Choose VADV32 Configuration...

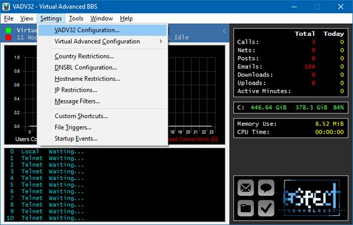click(103, 30)
